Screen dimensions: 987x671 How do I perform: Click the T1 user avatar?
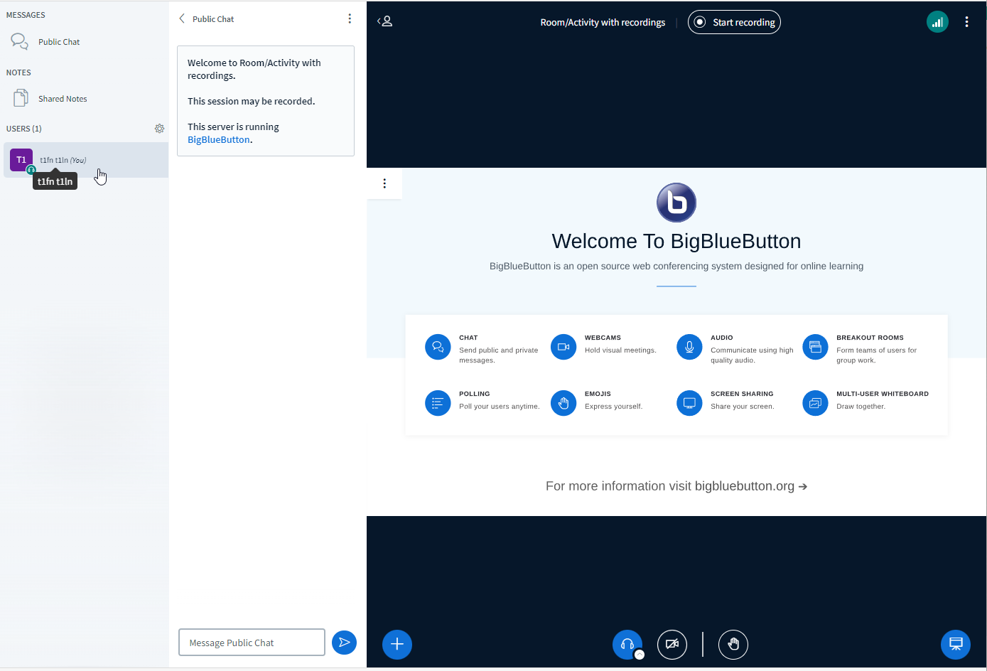(21, 160)
